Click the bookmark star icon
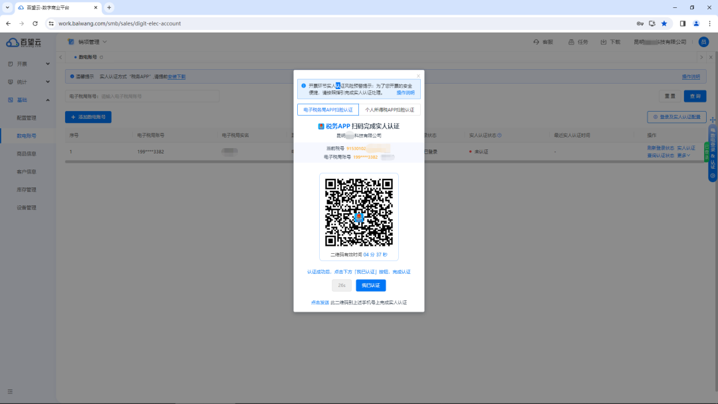Screen dimensions: 718x404 (664, 23)
